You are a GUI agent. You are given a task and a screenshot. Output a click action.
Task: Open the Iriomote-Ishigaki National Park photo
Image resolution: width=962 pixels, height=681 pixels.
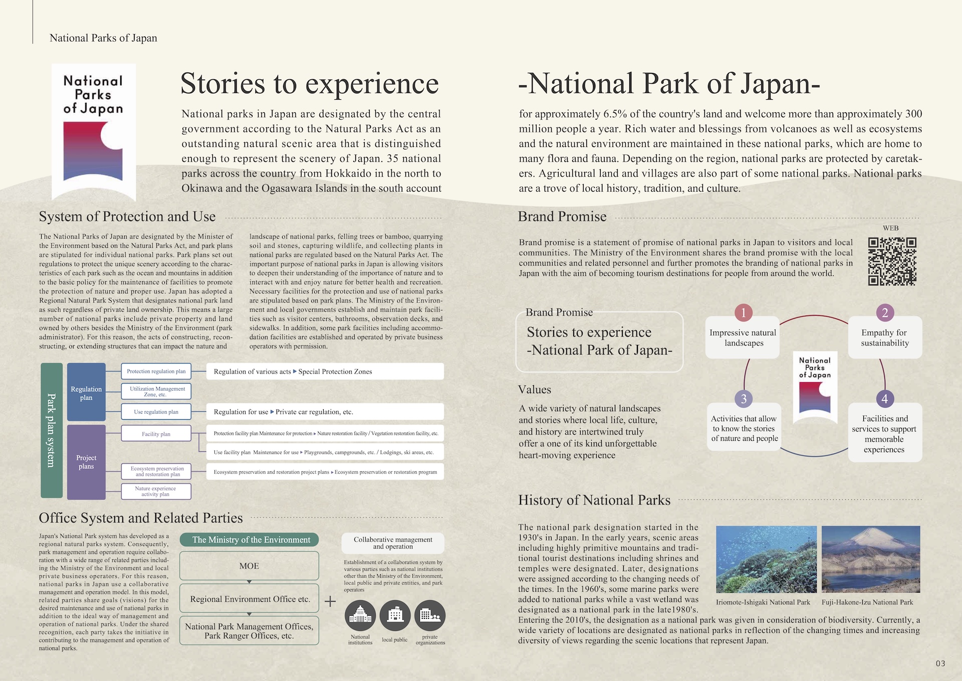(x=766, y=559)
